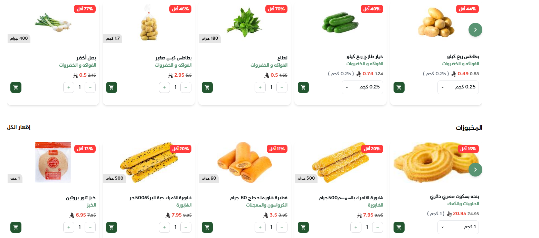Screen dimensions: 539x238
Task: Click إظهار الكل link for المخبوزات
Action: 19,127
